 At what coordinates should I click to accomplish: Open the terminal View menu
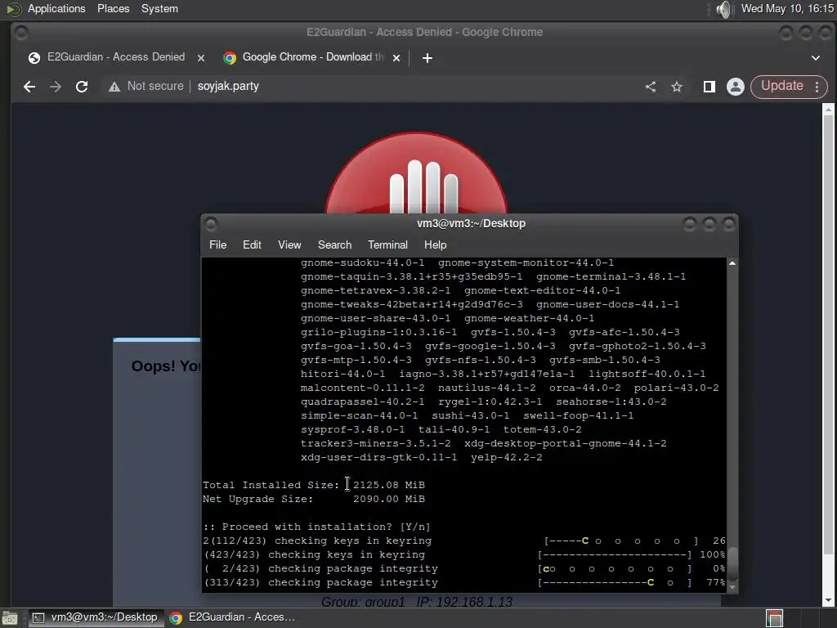click(289, 244)
